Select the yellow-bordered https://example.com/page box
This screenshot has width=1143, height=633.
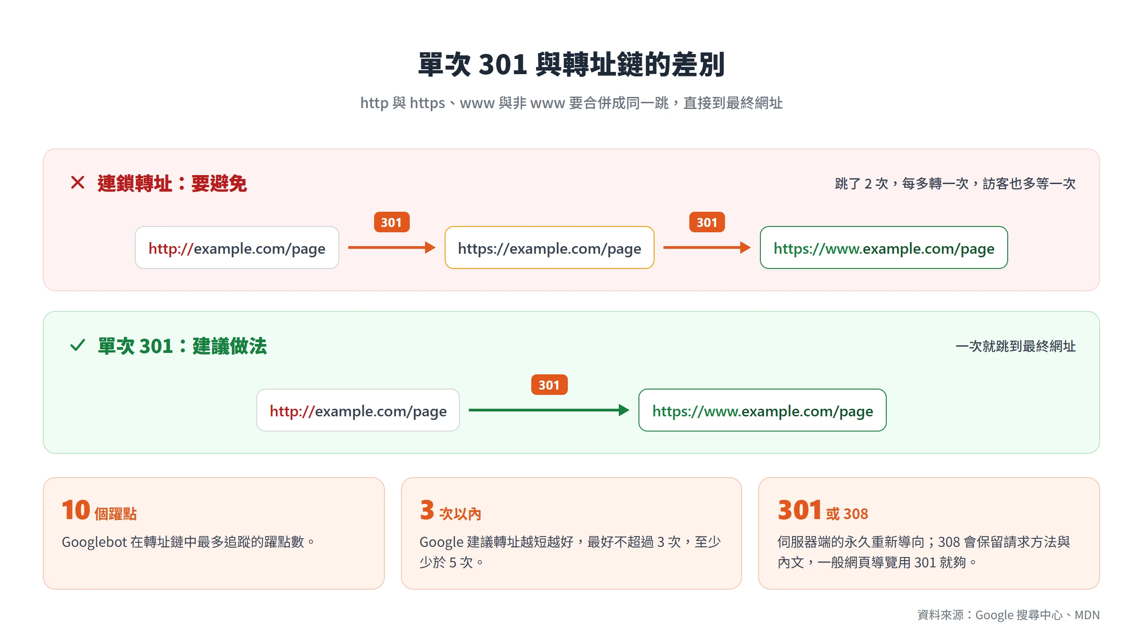549,247
